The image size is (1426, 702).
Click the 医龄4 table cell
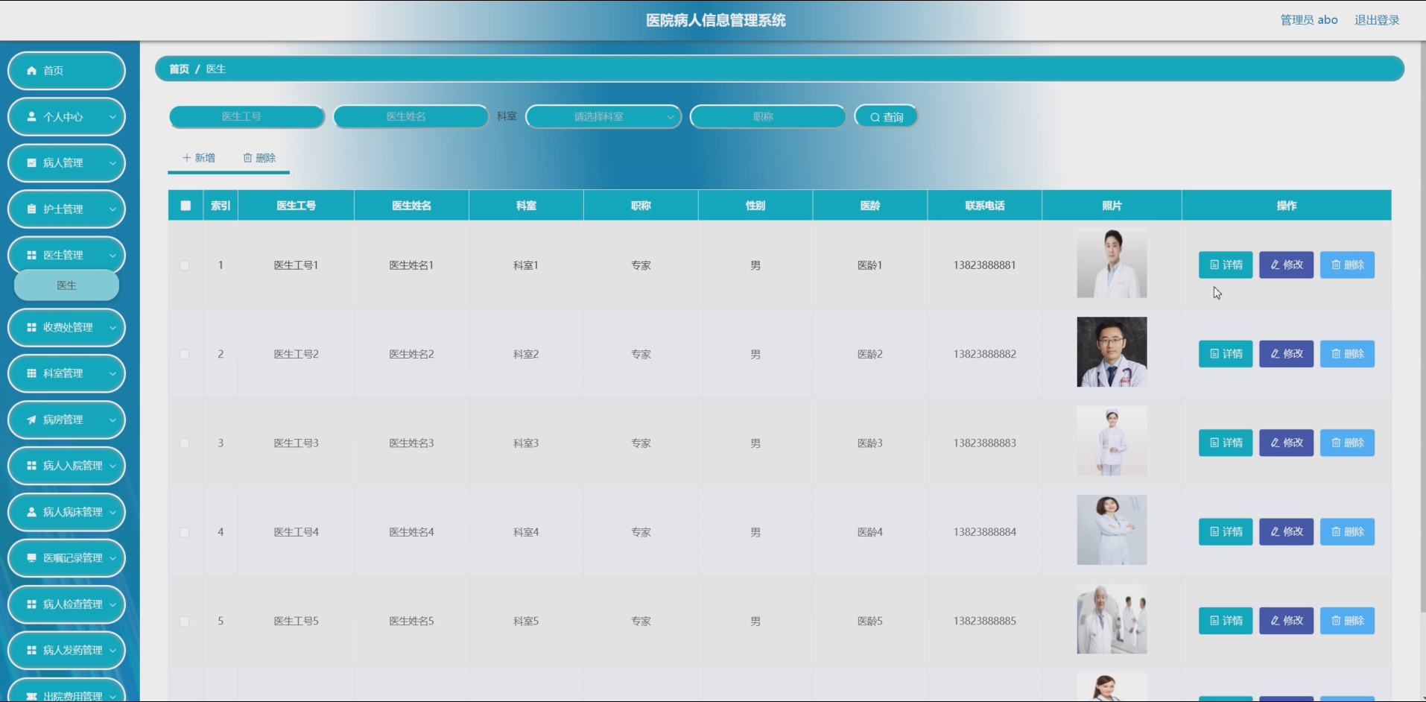click(870, 532)
